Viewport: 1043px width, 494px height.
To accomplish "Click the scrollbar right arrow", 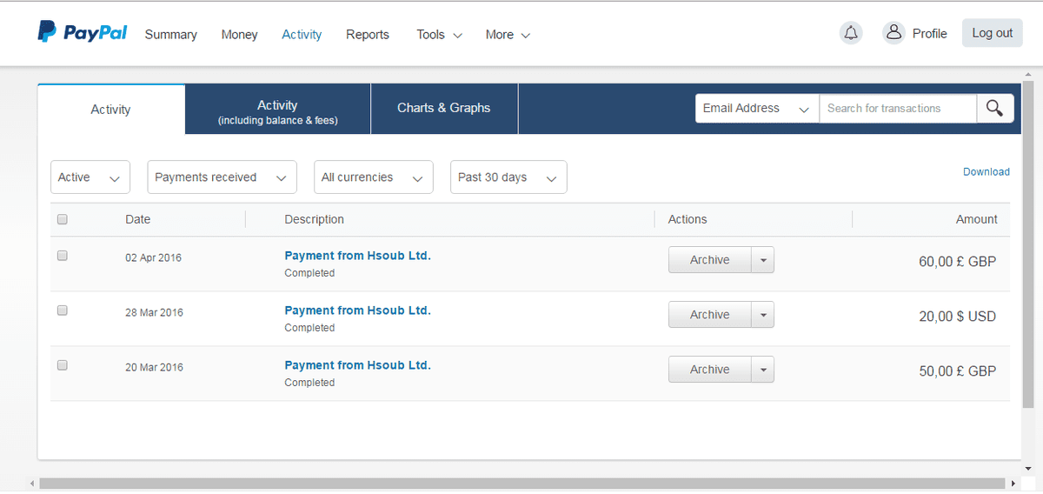I will 1013,483.
